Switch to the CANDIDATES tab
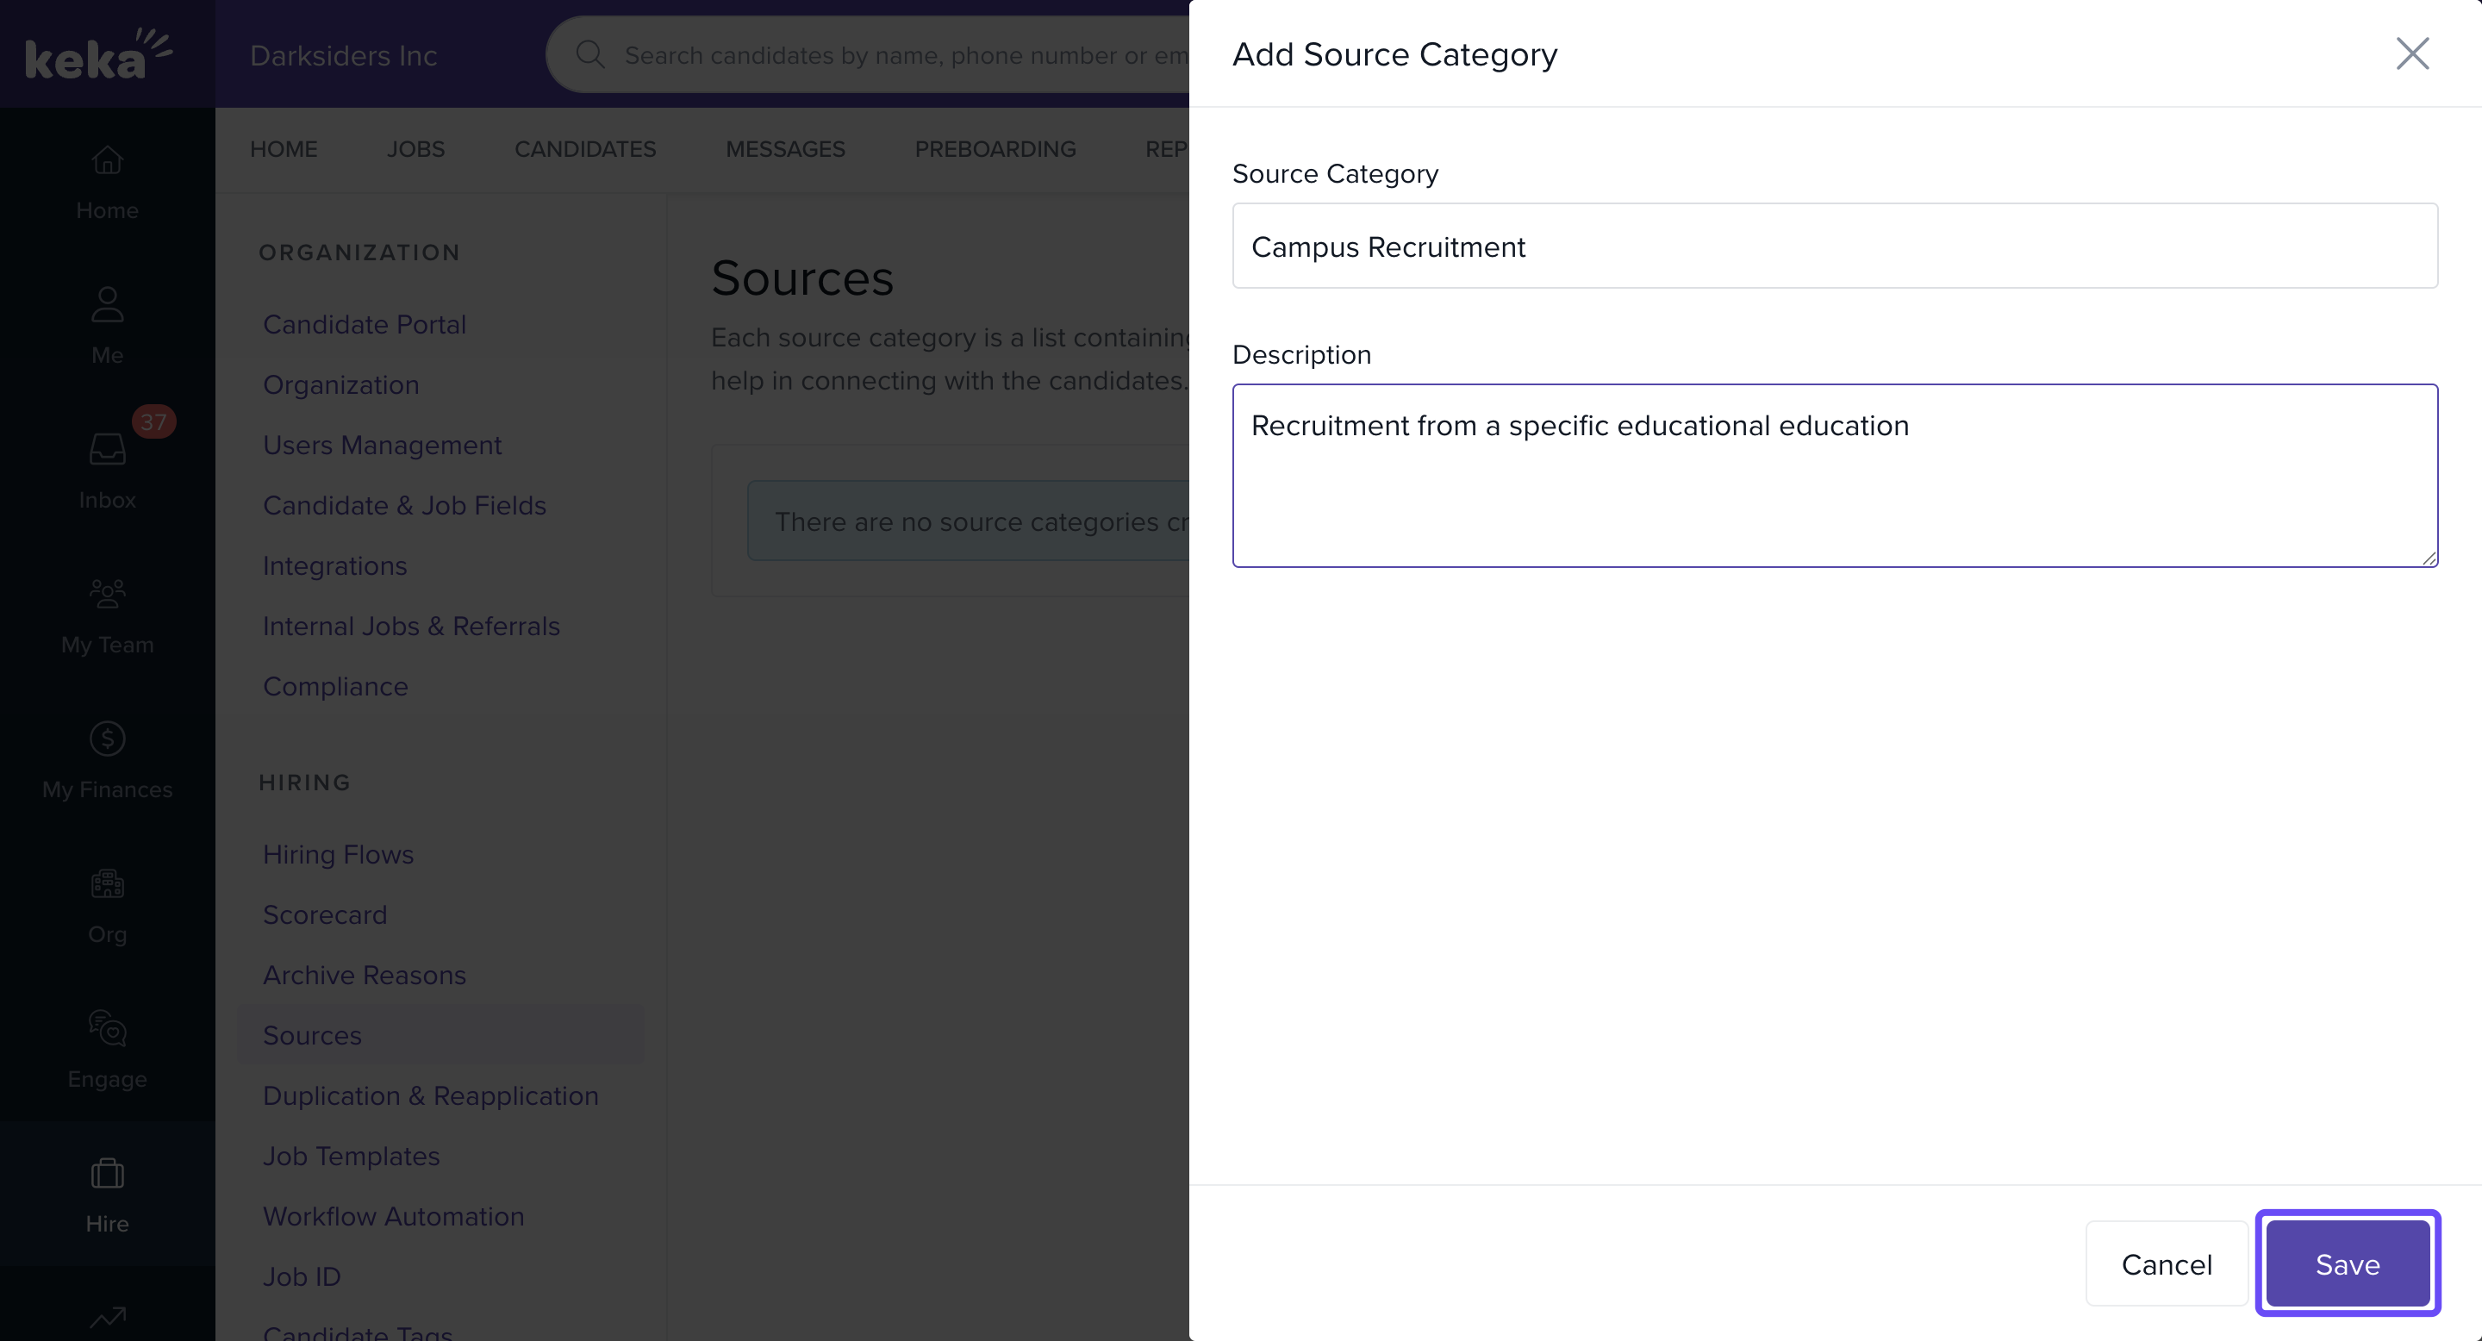2482x1341 pixels. pos(585,148)
